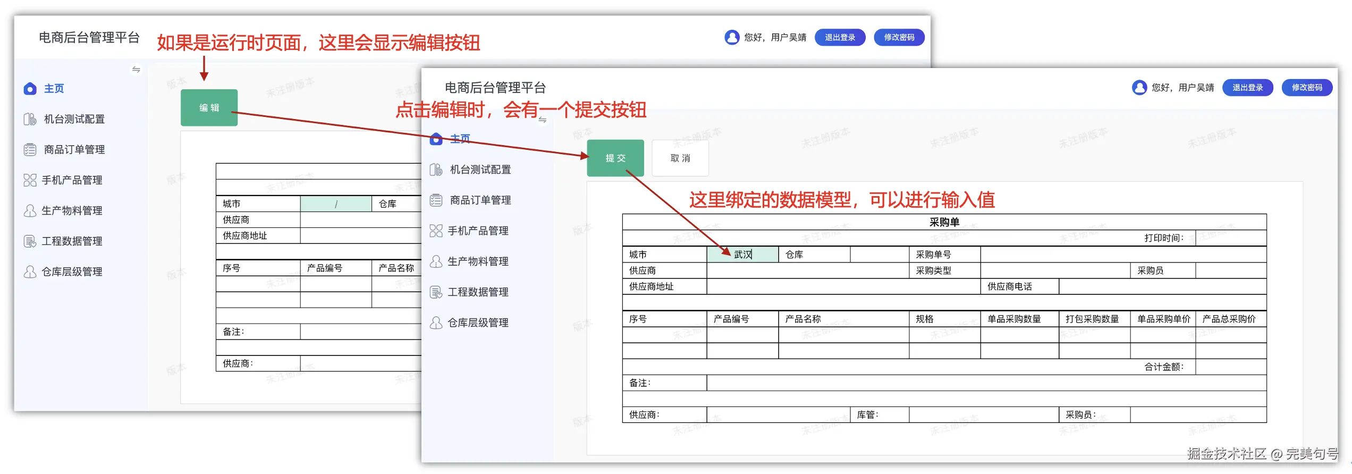Click 商品订单管理 icon in the back window sidebar
1352x474 pixels.
(x=30, y=149)
